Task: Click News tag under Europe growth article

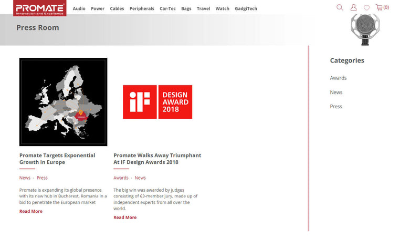Action: coord(25,178)
